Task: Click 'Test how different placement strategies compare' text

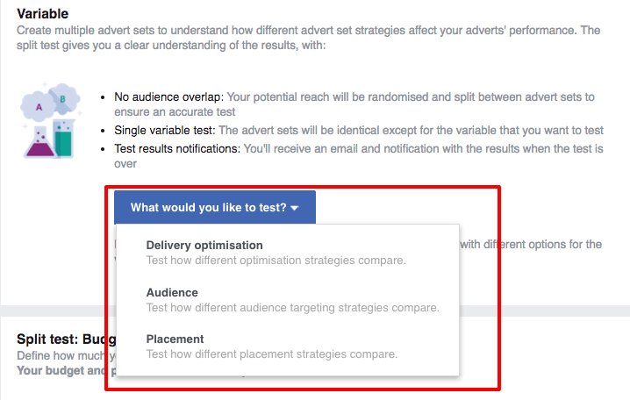Action: coord(272,354)
